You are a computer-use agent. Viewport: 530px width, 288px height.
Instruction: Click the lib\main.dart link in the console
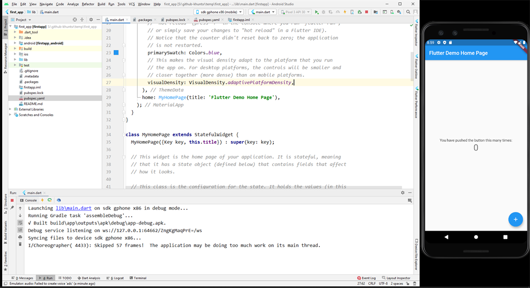[73, 208]
